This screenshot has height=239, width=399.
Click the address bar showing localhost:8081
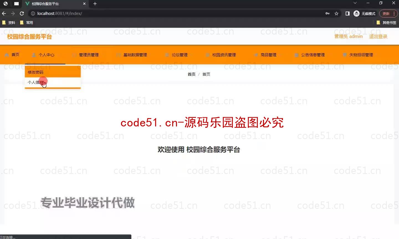(x=177, y=13)
